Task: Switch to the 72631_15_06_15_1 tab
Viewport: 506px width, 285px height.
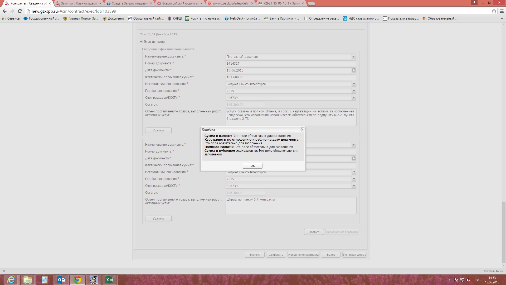Action: click(x=281, y=3)
